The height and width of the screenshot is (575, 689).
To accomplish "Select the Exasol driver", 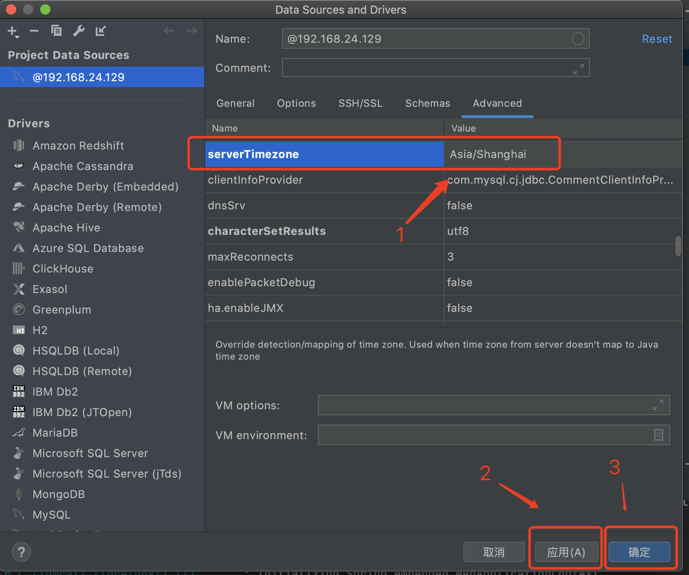I will click(102, 289).
